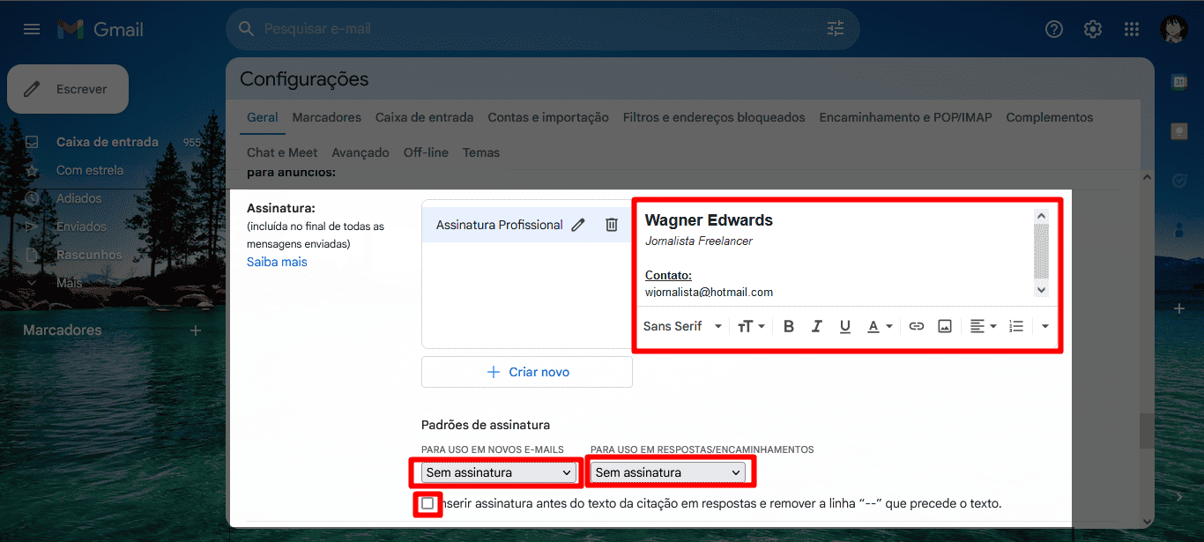Click the signature preview scrollbar
1204x542 pixels.
[1041, 251]
